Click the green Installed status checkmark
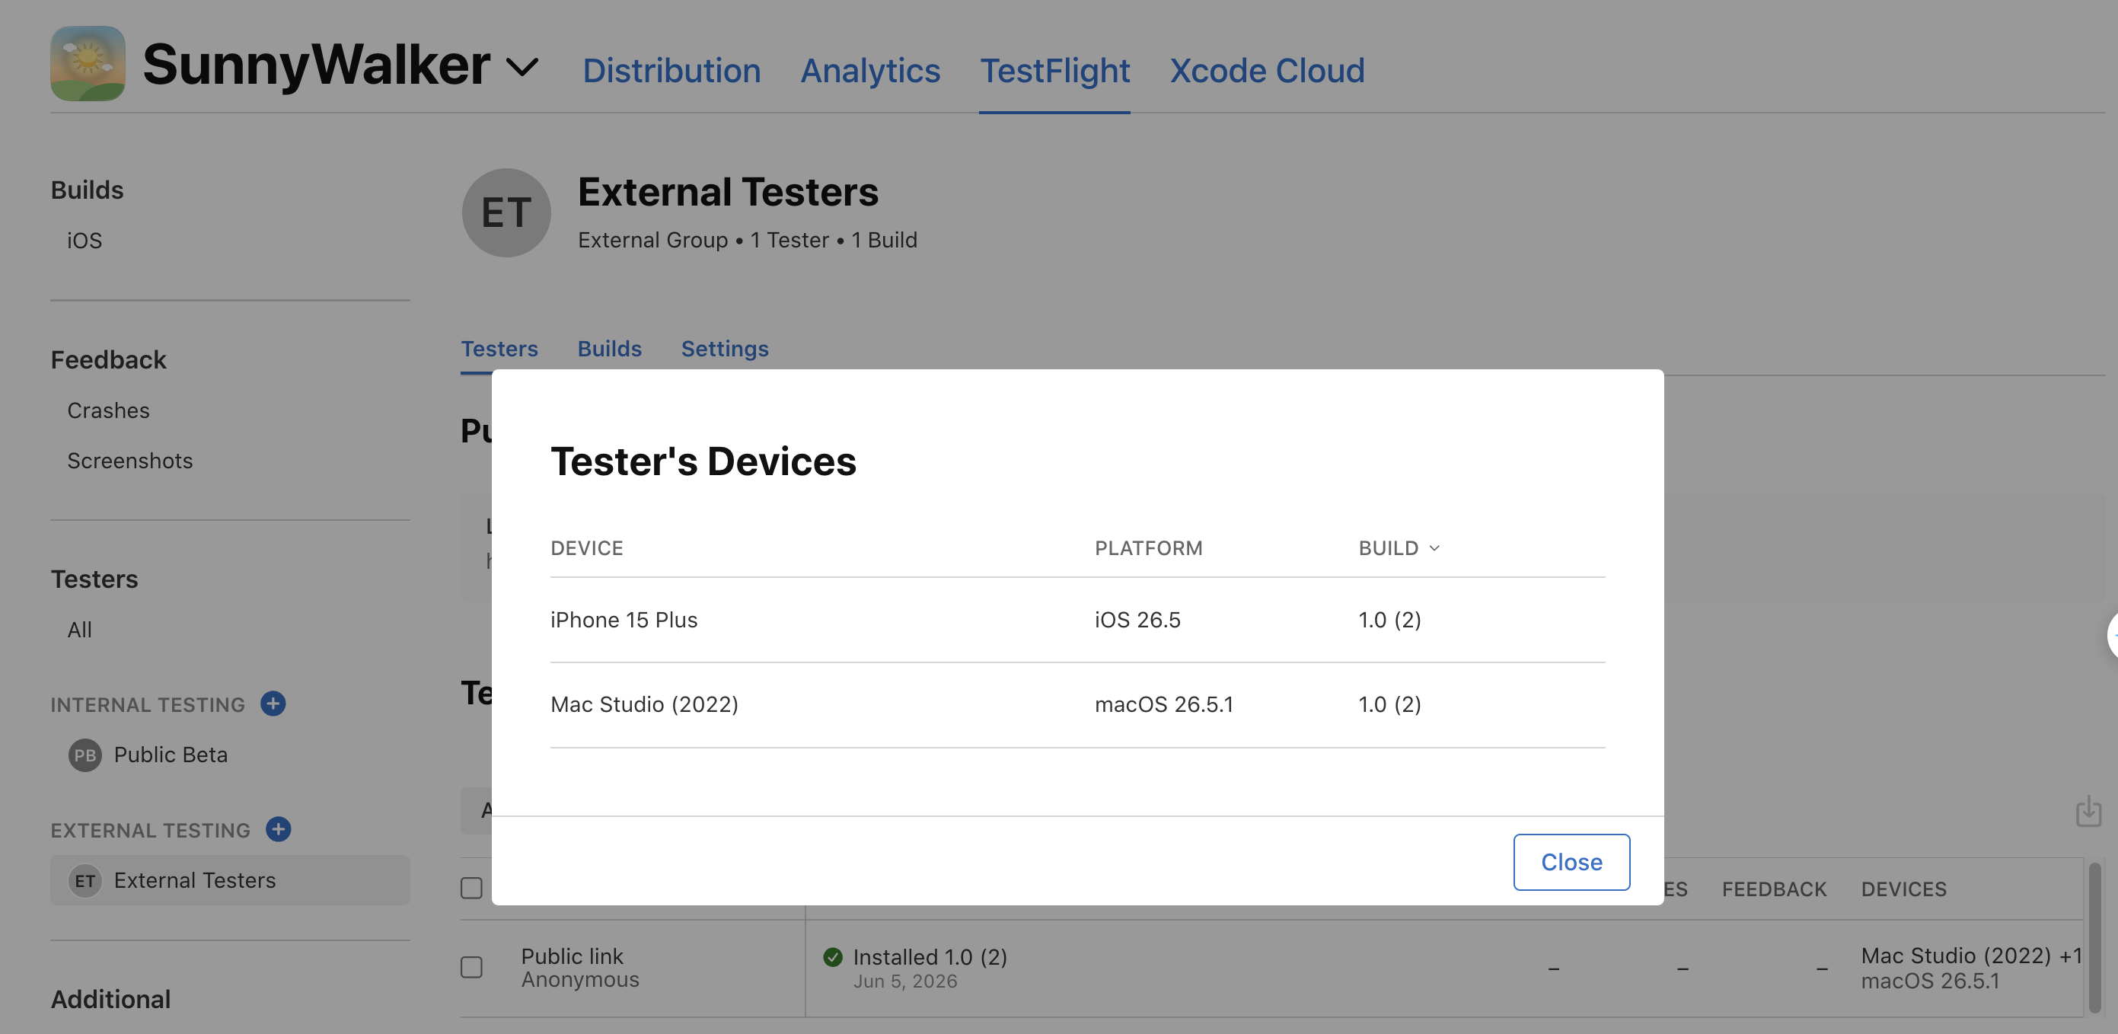This screenshot has height=1034, width=2118. coord(832,956)
